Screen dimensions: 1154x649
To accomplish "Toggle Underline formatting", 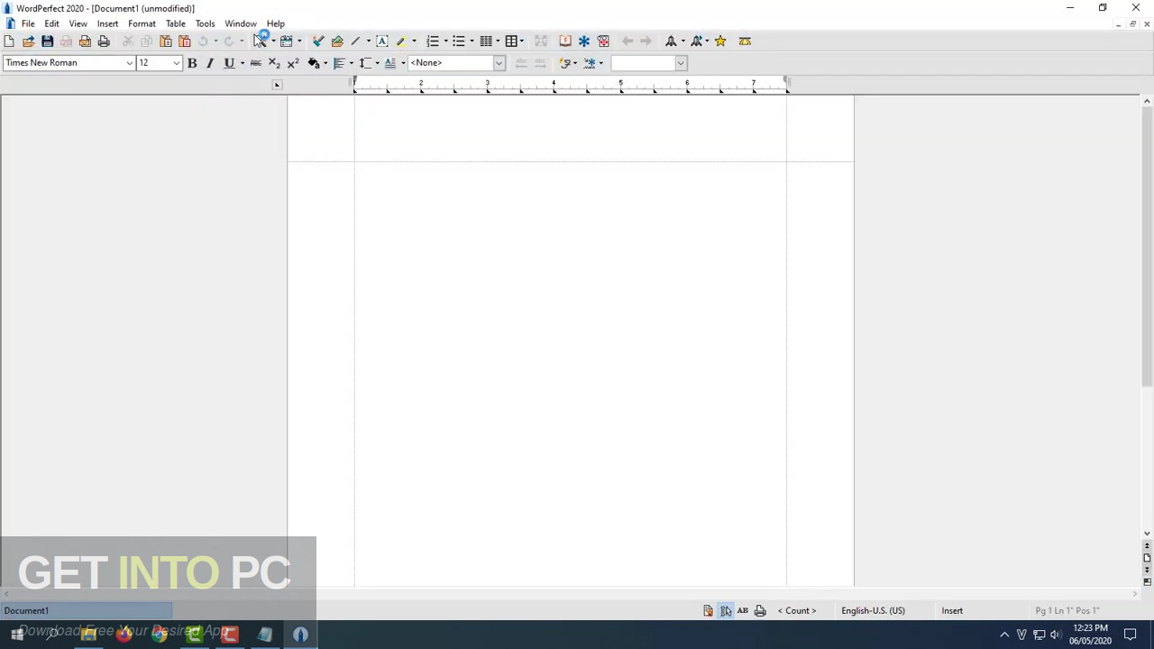I will [x=229, y=63].
